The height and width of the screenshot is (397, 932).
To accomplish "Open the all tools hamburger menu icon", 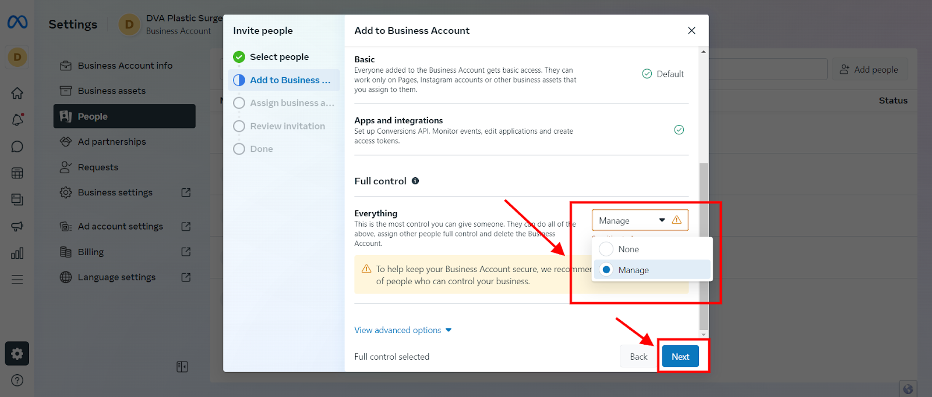I will click(17, 280).
